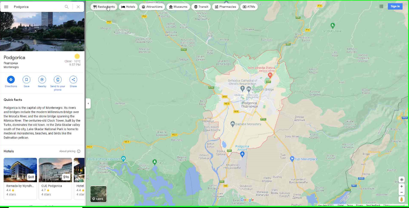
Task: Share Podgorica location icon
Action: coord(73,80)
